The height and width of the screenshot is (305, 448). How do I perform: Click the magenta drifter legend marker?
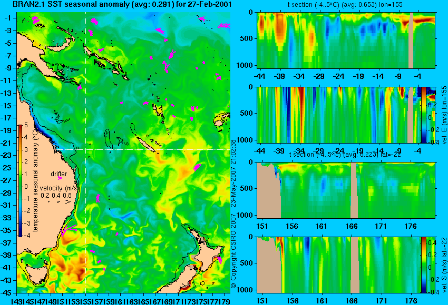point(60,178)
